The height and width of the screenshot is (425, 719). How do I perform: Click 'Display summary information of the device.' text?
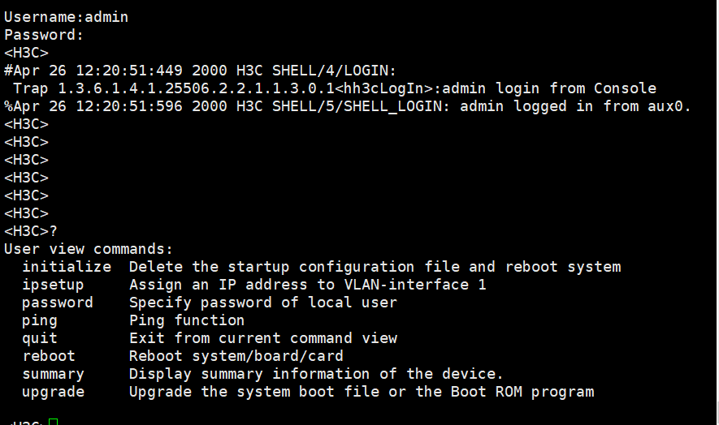[x=316, y=374]
